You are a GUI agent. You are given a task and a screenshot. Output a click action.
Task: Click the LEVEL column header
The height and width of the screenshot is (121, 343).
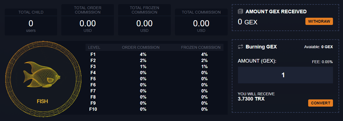(x=94, y=47)
